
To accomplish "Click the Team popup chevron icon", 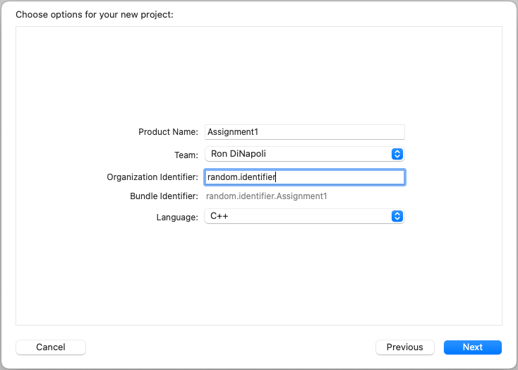I will (x=397, y=154).
